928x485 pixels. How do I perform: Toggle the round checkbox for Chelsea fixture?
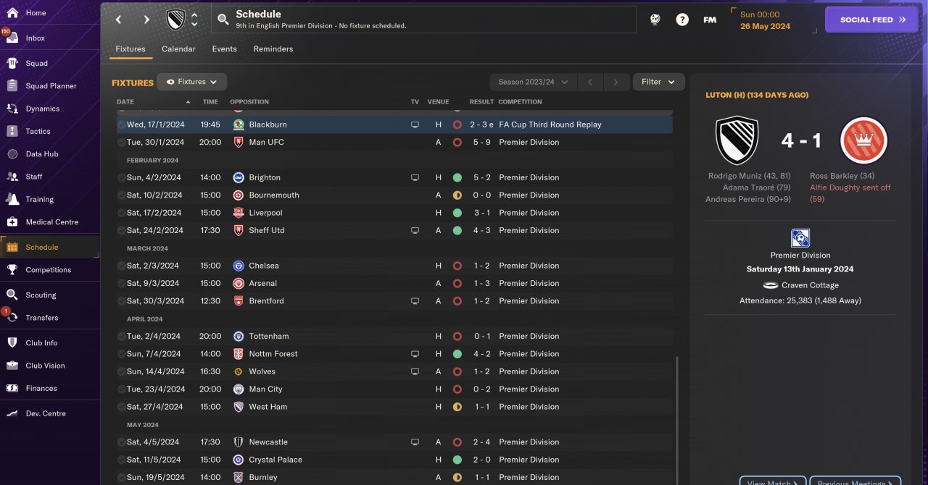click(121, 266)
